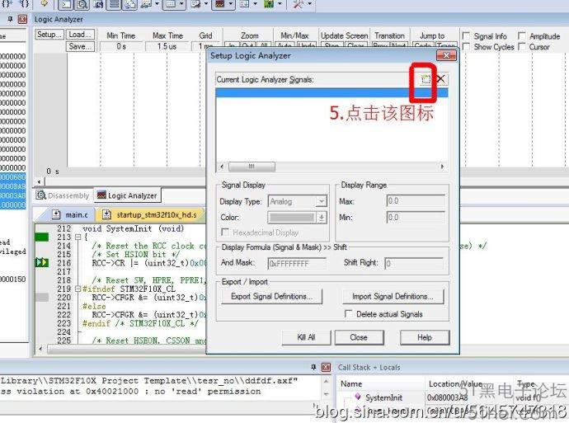Click the new signal icon in Setup dialog
Screen dimensions: 569x423
(x=426, y=78)
